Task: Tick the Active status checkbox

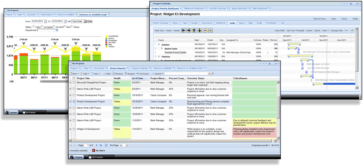Action: [34, 27]
